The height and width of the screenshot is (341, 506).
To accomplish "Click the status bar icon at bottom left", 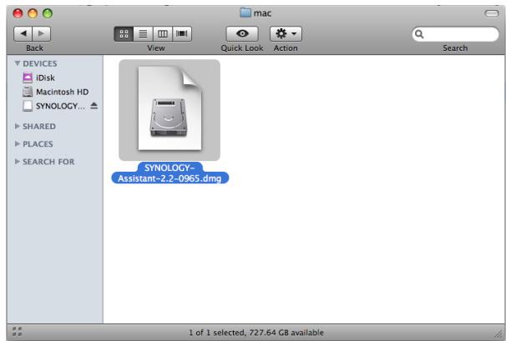I will coord(17,331).
